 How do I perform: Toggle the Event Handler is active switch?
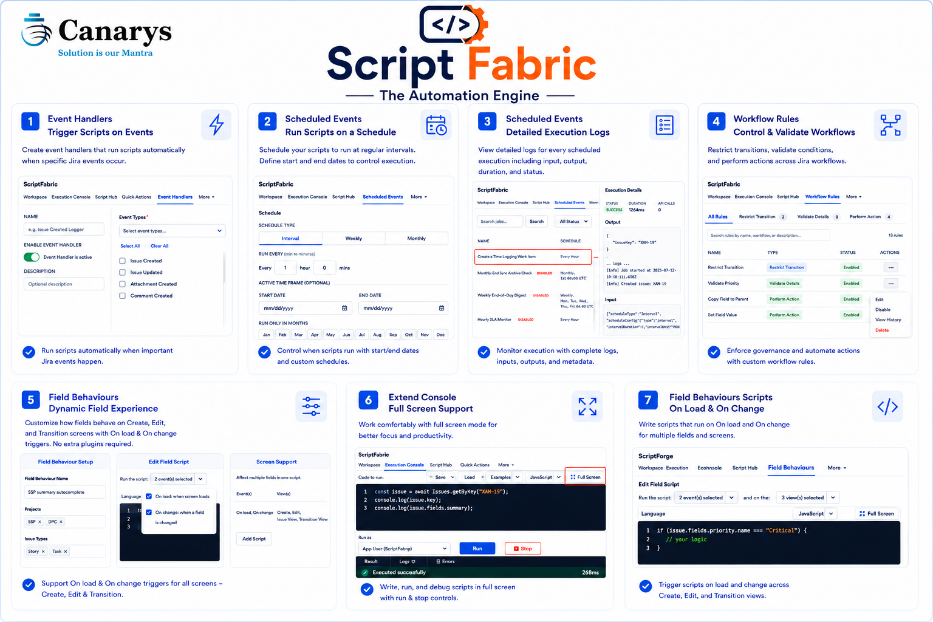[x=32, y=257]
